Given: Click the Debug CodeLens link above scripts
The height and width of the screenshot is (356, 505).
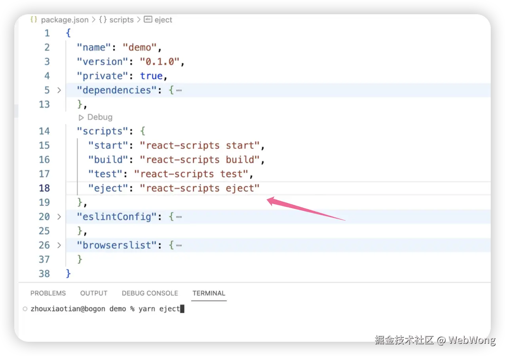Looking at the screenshot, I should (100, 117).
